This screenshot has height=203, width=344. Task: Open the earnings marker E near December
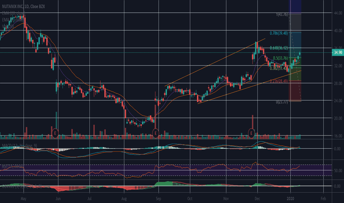(251, 133)
